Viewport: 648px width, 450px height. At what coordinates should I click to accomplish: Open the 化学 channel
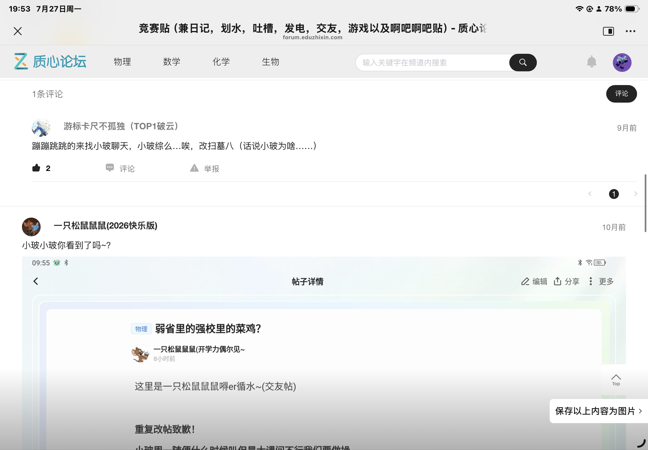[x=221, y=61]
